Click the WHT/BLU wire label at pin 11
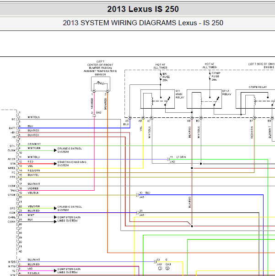This screenshot has height=276, width=275. pyautogui.click(x=34, y=157)
